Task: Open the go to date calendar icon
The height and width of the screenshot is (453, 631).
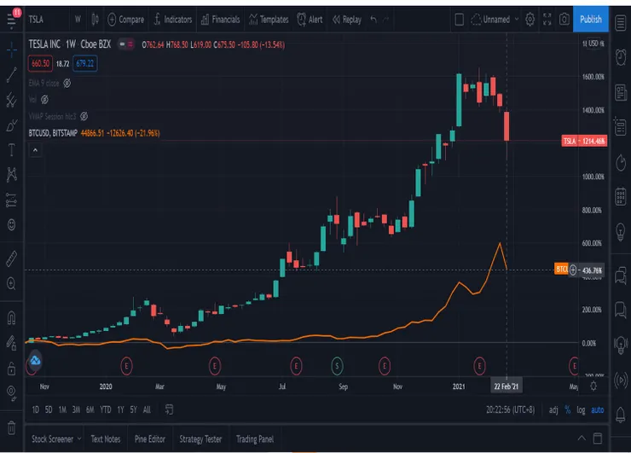Action: 169,409
